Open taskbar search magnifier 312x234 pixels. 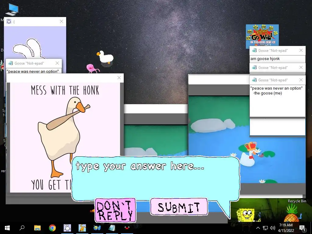click(x=22, y=228)
